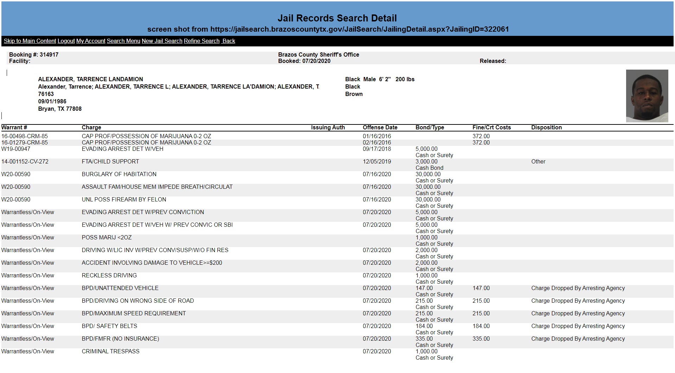
Task: Click the BPD/DRIVING ON WRONG SIDE OF ROAD charge
Action: click(x=138, y=301)
